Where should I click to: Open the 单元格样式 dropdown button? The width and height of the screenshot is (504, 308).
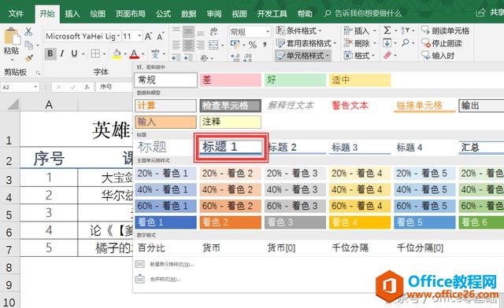(302, 56)
